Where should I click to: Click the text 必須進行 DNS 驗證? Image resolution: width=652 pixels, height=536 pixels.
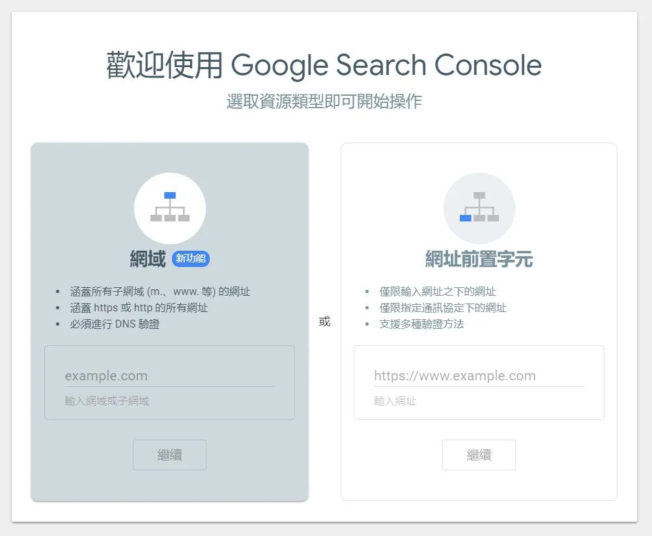pos(115,324)
